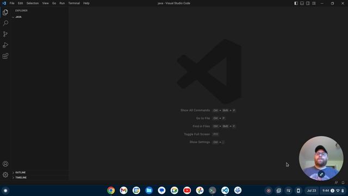Launch Chrome from the shelf
The image size is (348, 196).
111,191
